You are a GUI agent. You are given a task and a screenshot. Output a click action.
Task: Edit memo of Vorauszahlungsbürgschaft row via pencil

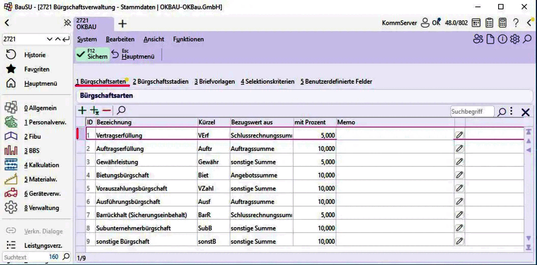459,188
